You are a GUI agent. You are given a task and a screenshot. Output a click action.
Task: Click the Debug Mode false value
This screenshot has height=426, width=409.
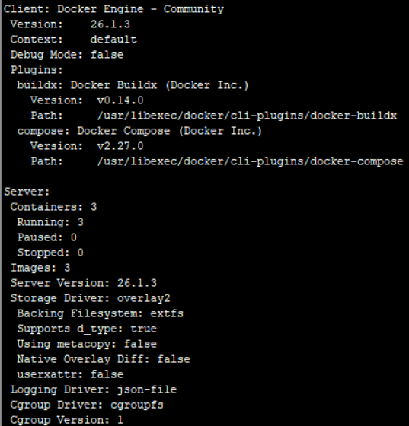[107, 55]
